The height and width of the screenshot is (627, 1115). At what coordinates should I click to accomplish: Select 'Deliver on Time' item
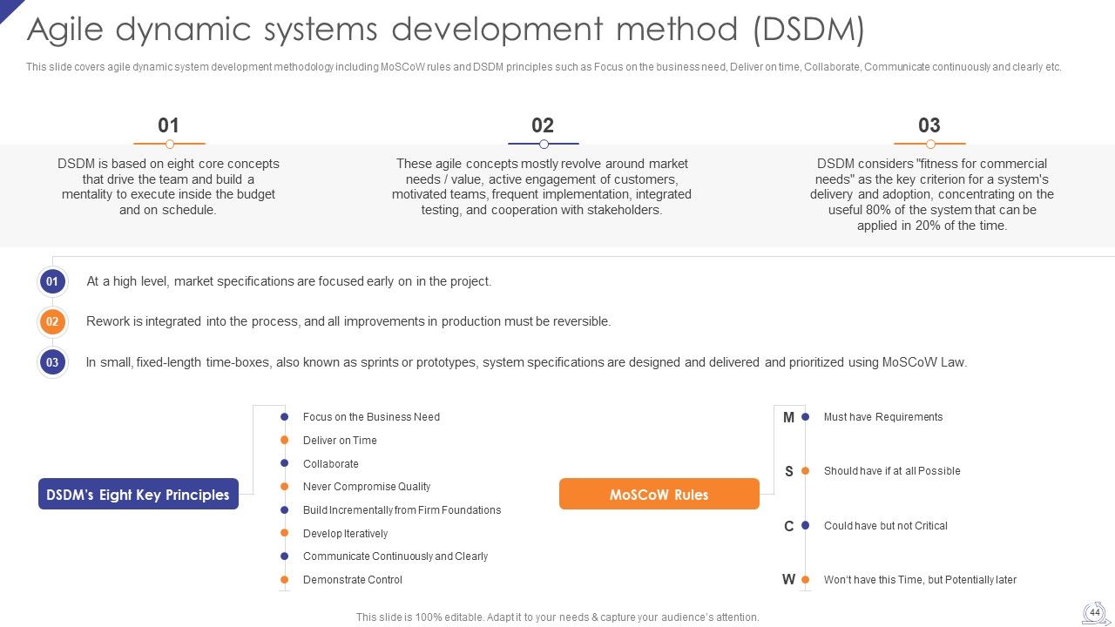click(340, 441)
